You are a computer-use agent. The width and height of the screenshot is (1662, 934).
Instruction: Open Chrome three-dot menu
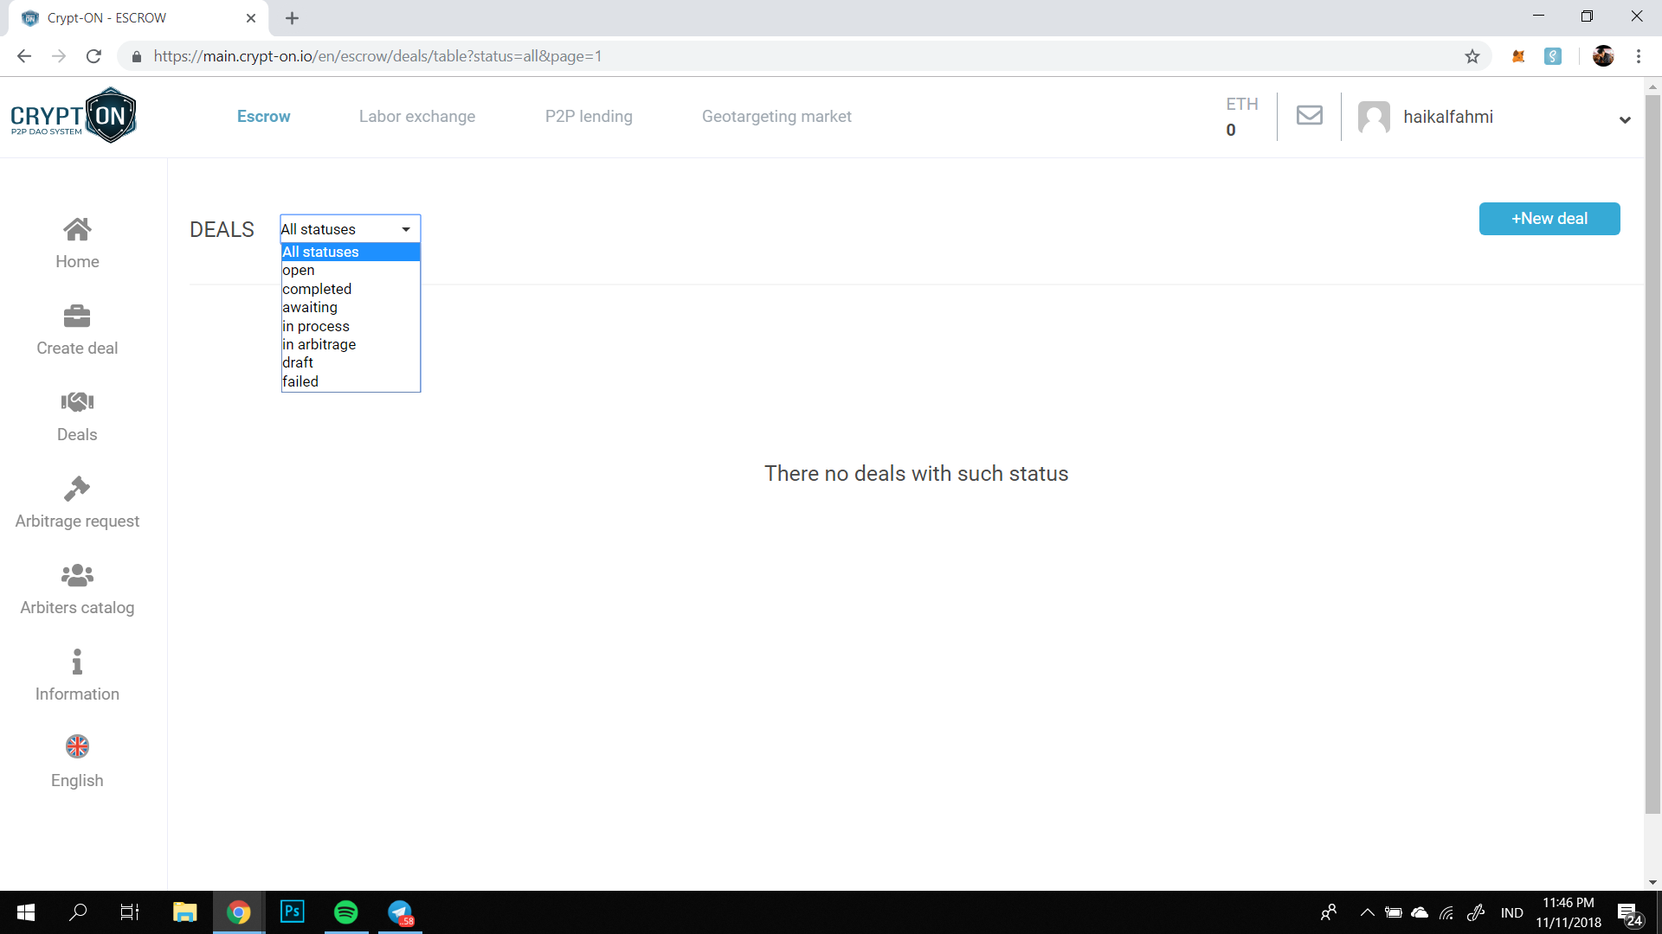click(1639, 56)
